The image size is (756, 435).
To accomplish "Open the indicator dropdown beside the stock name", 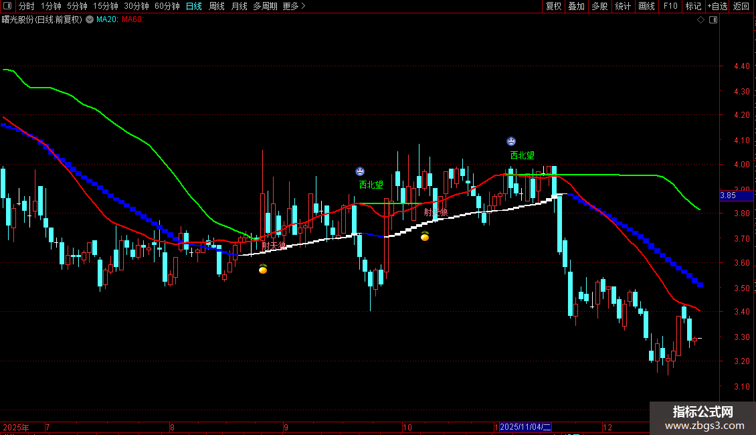I will [90, 20].
